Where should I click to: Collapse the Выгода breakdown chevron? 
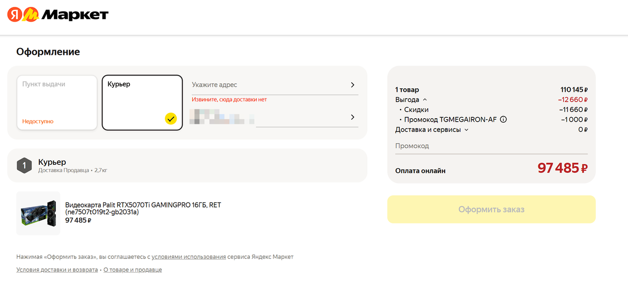(425, 100)
